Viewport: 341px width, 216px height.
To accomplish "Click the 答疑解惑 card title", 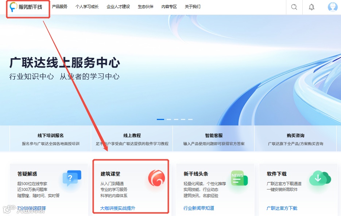I will [x=27, y=174].
